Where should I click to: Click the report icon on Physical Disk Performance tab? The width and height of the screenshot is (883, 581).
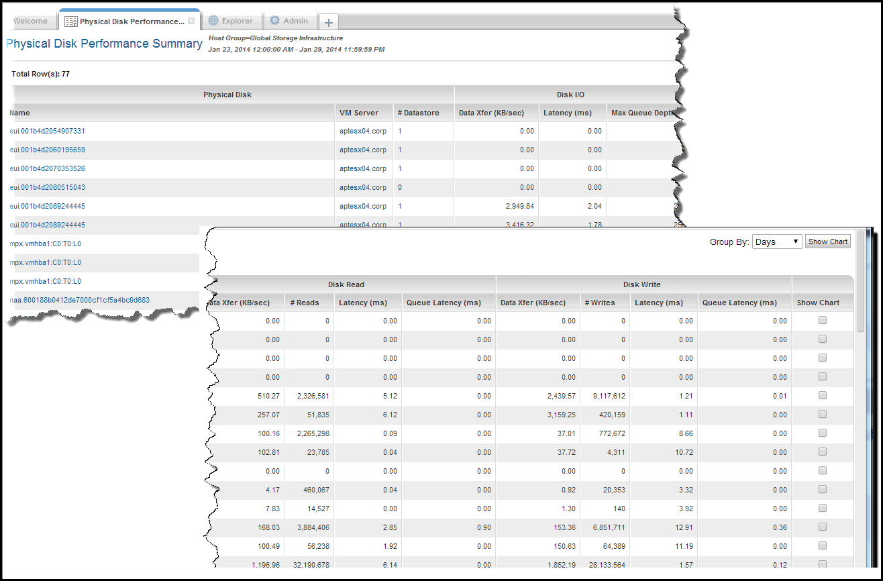[70, 21]
